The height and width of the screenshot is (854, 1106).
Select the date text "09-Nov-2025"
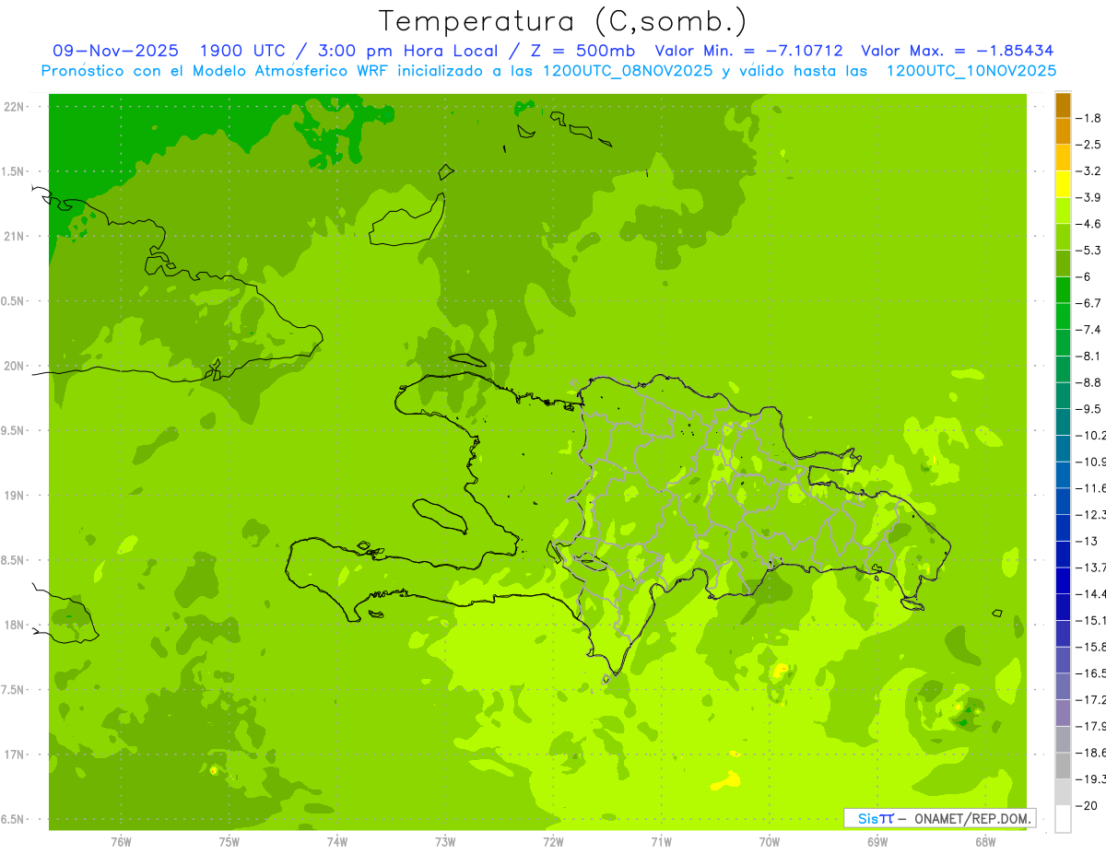coord(116,51)
